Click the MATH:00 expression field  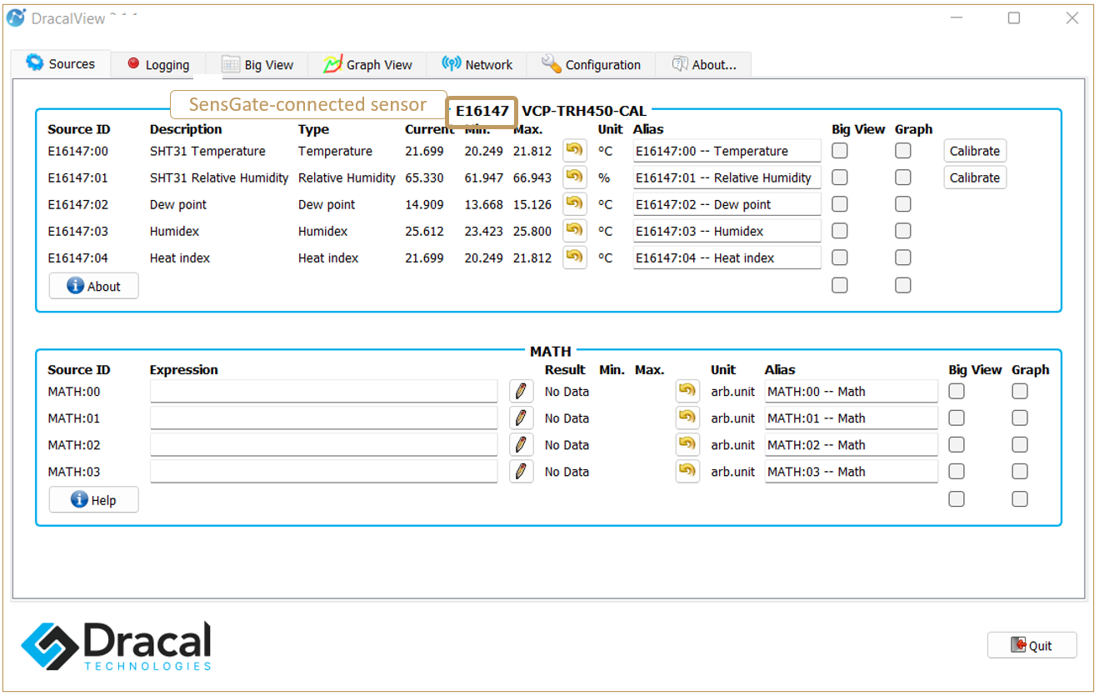click(x=323, y=392)
